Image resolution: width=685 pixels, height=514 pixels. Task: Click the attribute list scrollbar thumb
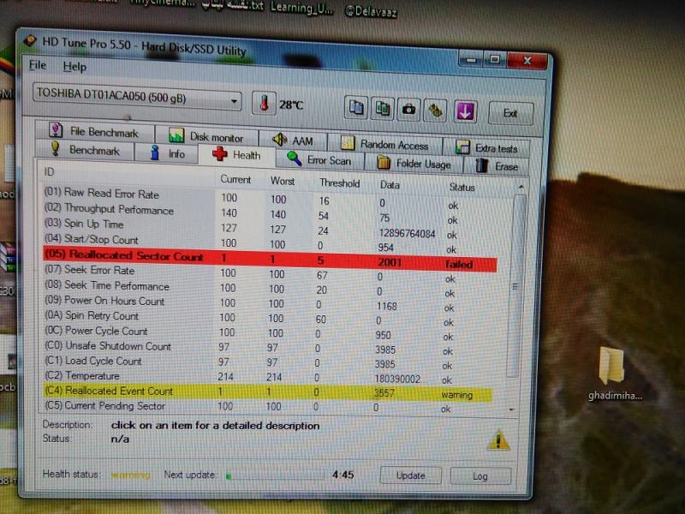point(516,286)
